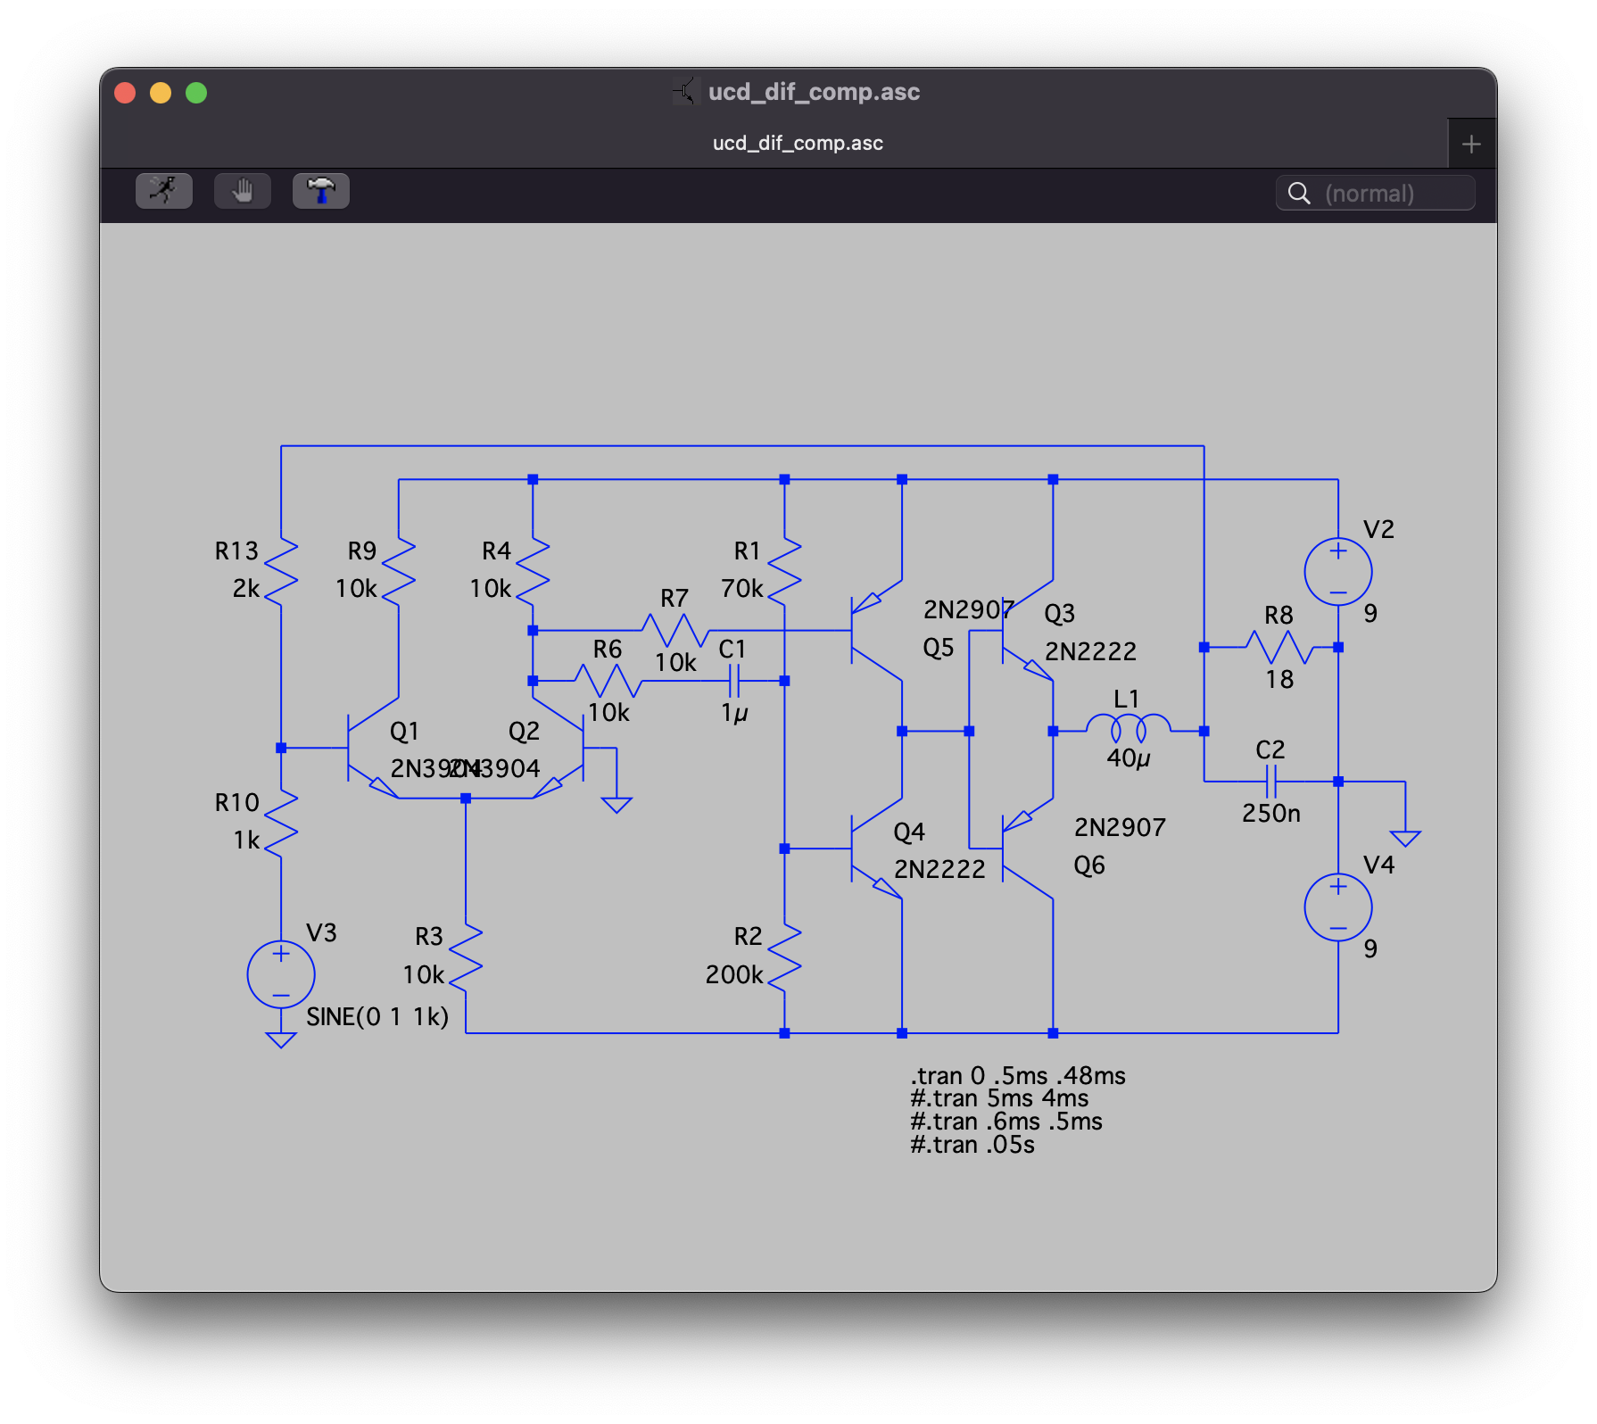
Task: Click resistor R1 symbol
Action: [784, 572]
